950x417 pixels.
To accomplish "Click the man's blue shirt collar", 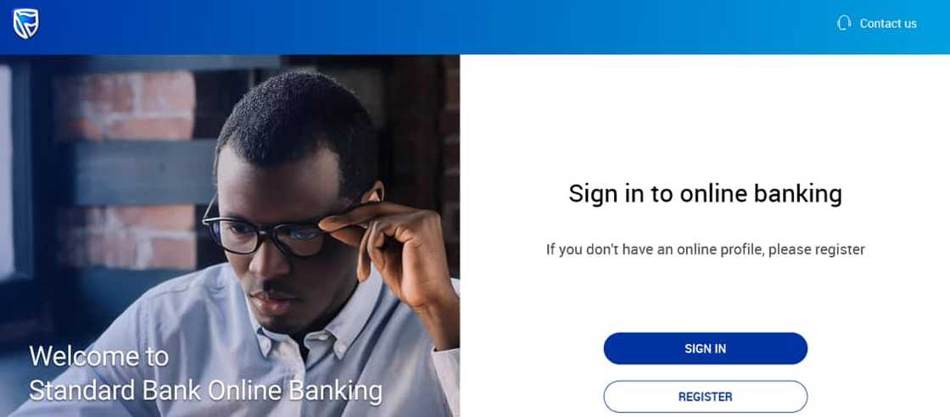I will click(x=303, y=336).
